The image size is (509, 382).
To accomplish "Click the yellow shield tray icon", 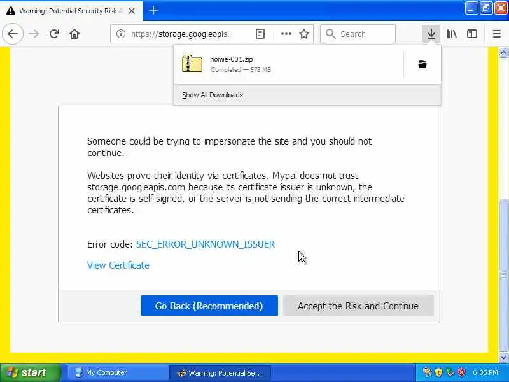I will point(438,372).
